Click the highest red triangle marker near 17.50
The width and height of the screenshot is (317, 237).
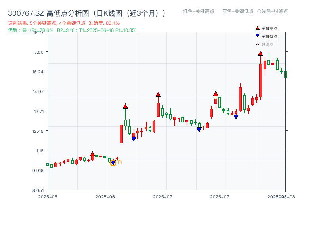260,53
